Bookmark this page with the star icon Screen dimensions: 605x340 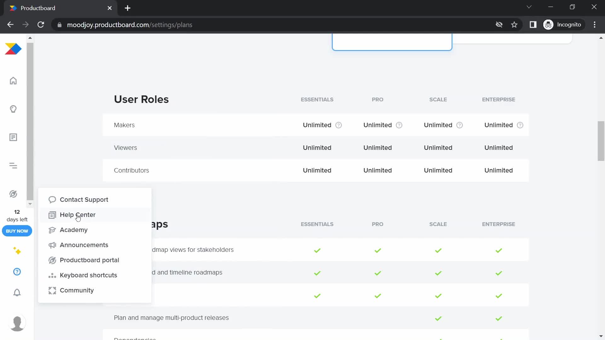(x=514, y=25)
